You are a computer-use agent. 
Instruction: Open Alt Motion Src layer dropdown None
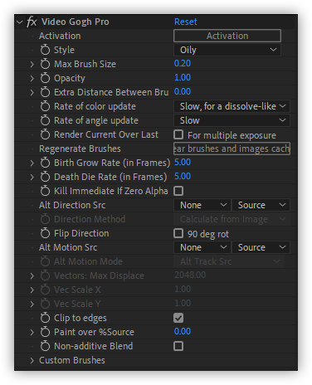202,247
